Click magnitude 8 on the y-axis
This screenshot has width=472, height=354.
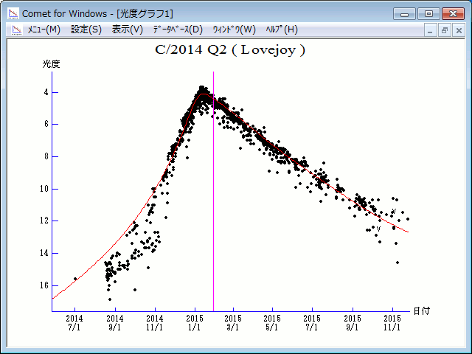(46, 156)
